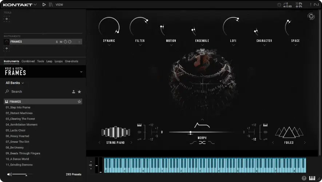The width and height of the screenshot is (322, 182).
Task: Click the help question mark icon
Action: pyautogui.click(x=304, y=178)
